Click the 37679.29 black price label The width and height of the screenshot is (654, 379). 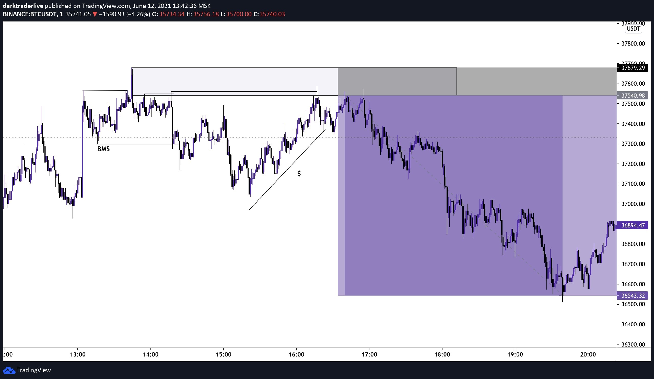[x=633, y=68]
